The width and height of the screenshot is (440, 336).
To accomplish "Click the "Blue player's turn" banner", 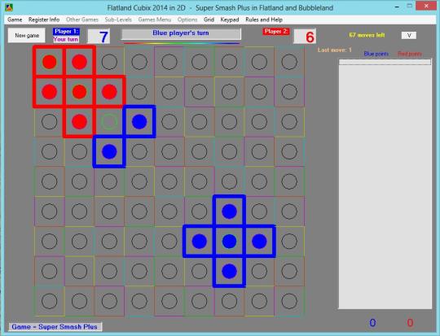I will point(181,33).
